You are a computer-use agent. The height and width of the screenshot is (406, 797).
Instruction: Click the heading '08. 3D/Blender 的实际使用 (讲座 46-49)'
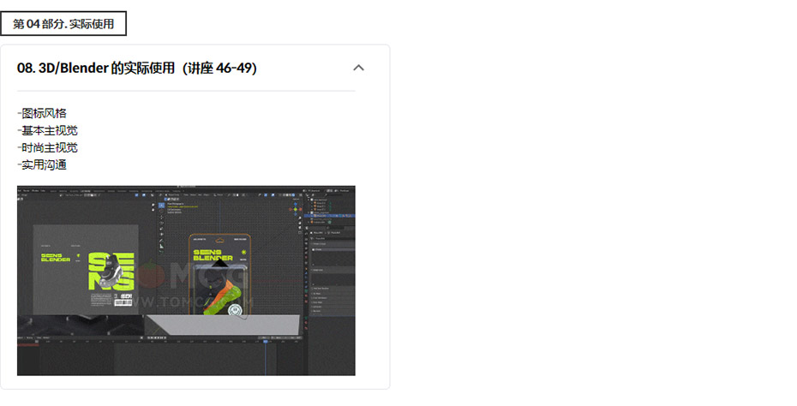coord(137,68)
